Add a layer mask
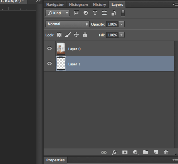Image resolution: width=178 pixels, height=164 pixels. (125, 152)
